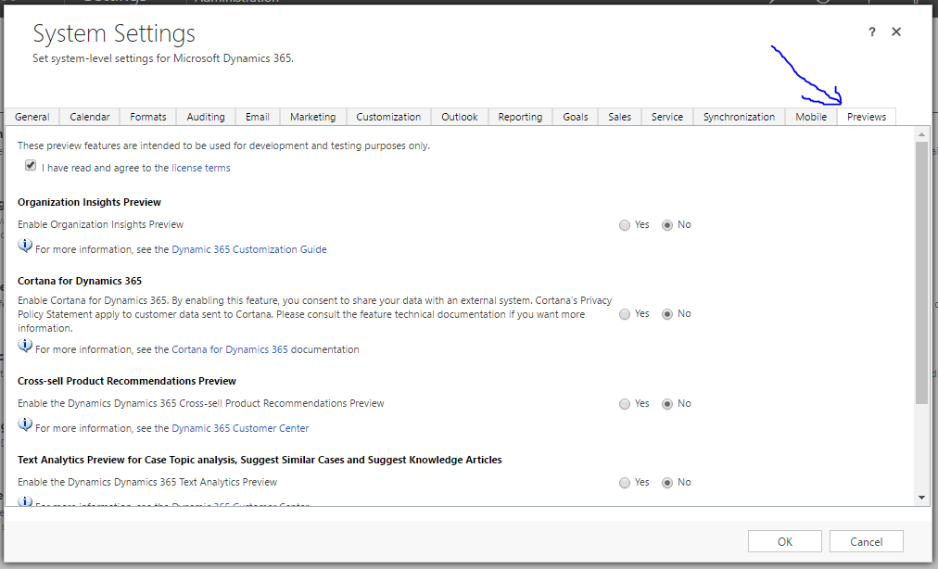938x569 pixels.
Task: Click the Cross-sell Product Recommendations Preview heading
Action: click(x=127, y=381)
